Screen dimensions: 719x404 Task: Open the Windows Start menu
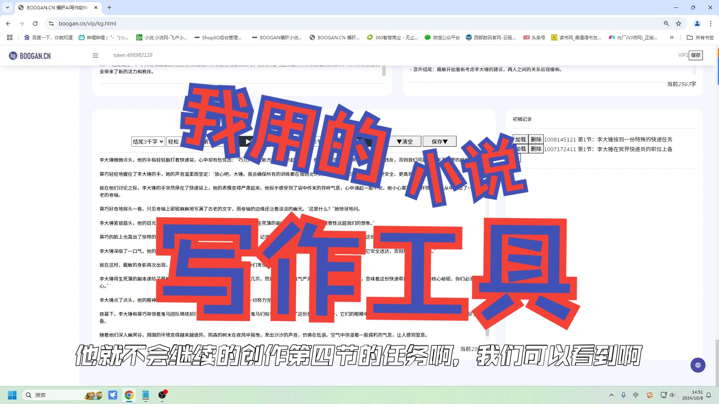[12, 395]
